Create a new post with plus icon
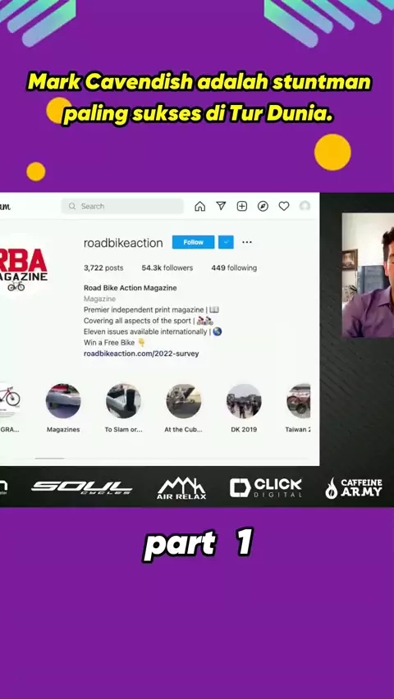Image resolution: width=394 pixels, height=699 pixels. click(242, 206)
